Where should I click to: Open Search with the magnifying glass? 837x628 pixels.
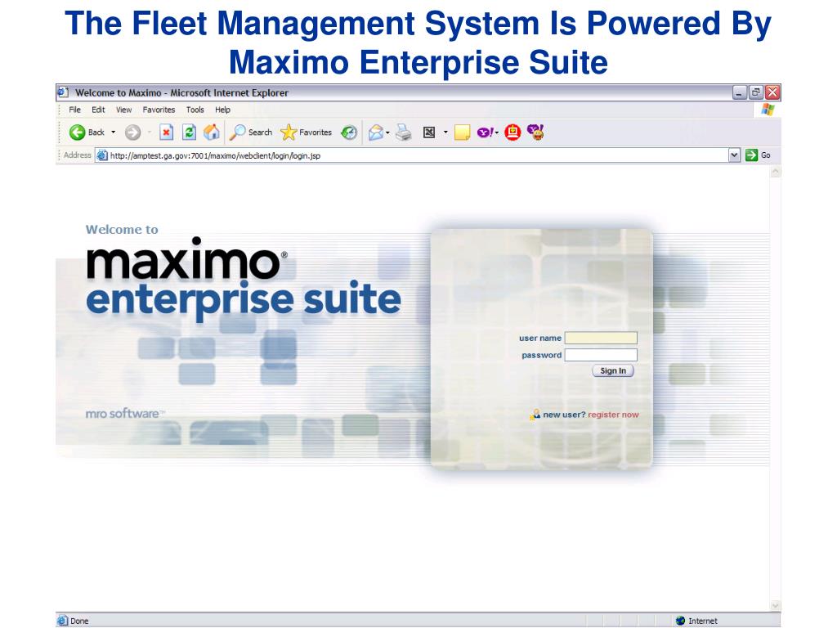[250, 132]
